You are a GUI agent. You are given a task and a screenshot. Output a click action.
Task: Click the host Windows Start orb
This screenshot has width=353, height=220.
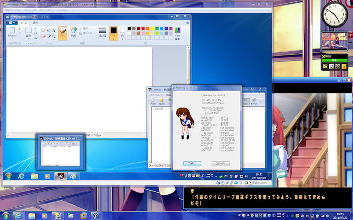6,216
